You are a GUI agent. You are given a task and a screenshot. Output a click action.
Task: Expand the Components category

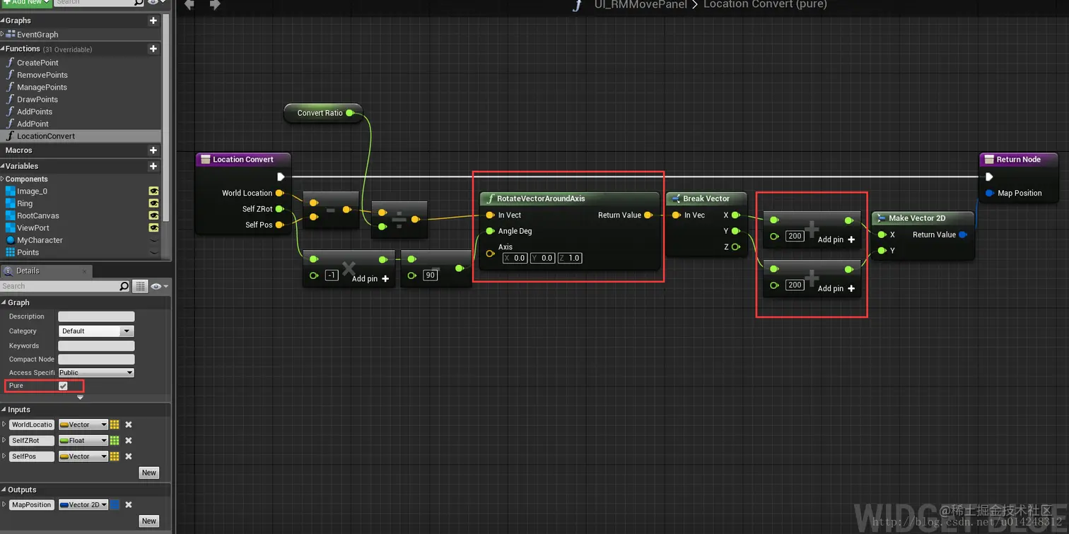(3, 179)
